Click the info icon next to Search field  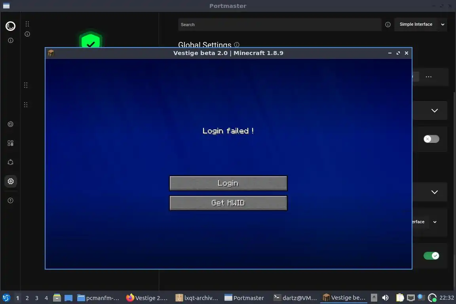point(388,25)
